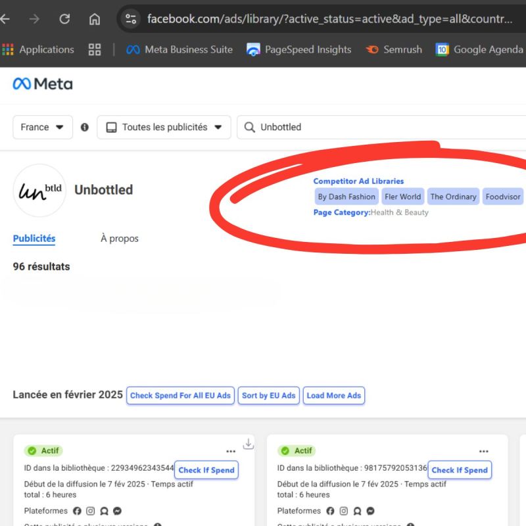Viewport: 526px width, 526px height.
Task: Click the info icon beside France
Action: [85, 127]
